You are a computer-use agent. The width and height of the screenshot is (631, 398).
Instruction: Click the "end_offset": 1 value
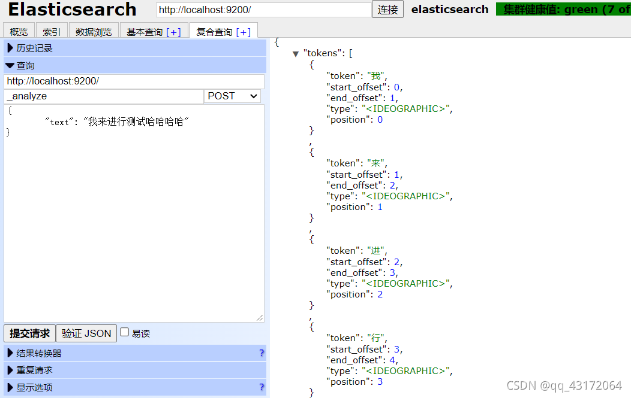(x=392, y=98)
